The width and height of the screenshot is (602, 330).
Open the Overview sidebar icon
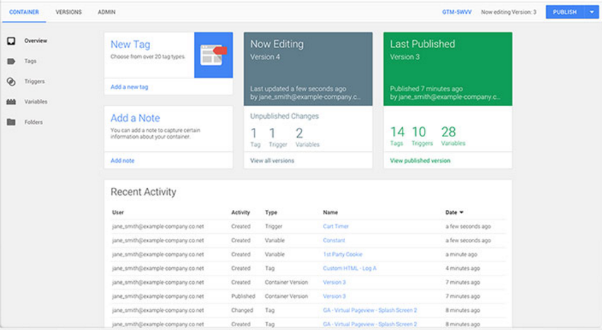pos(11,41)
